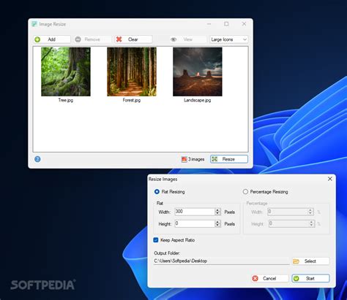Click Start to begin resizing
The width and height of the screenshot is (347, 300).
point(310,278)
